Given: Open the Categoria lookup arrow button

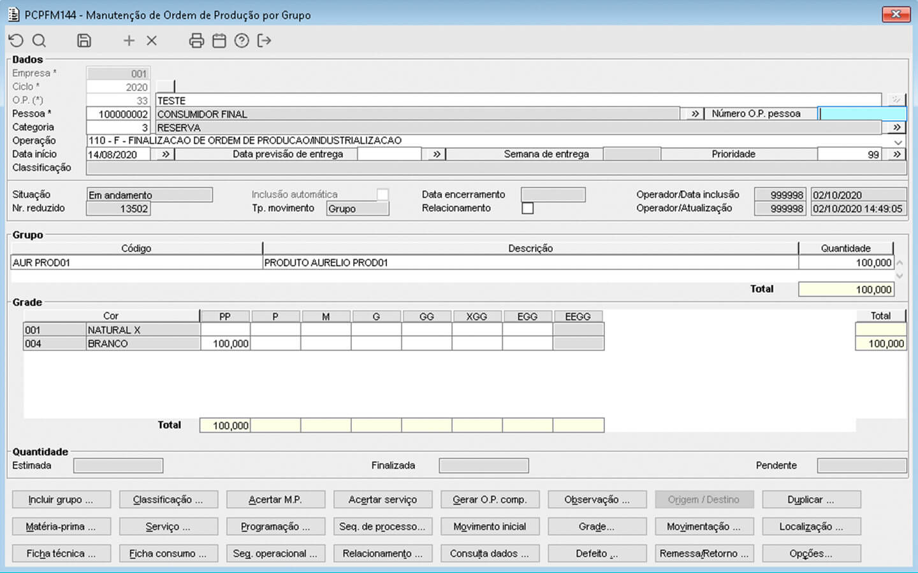Looking at the screenshot, I should point(896,127).
